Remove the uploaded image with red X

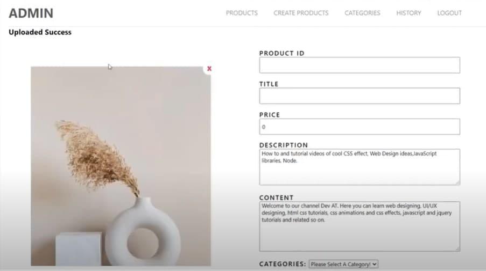tap(209, 69)
